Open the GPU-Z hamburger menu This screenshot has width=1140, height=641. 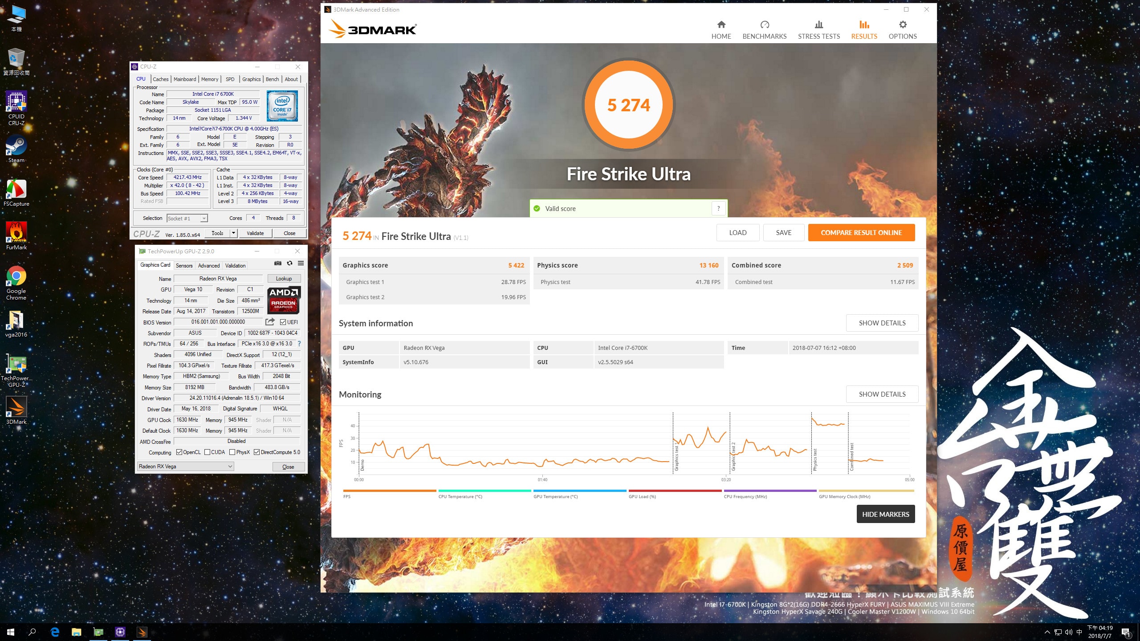[x=301, y=263]
